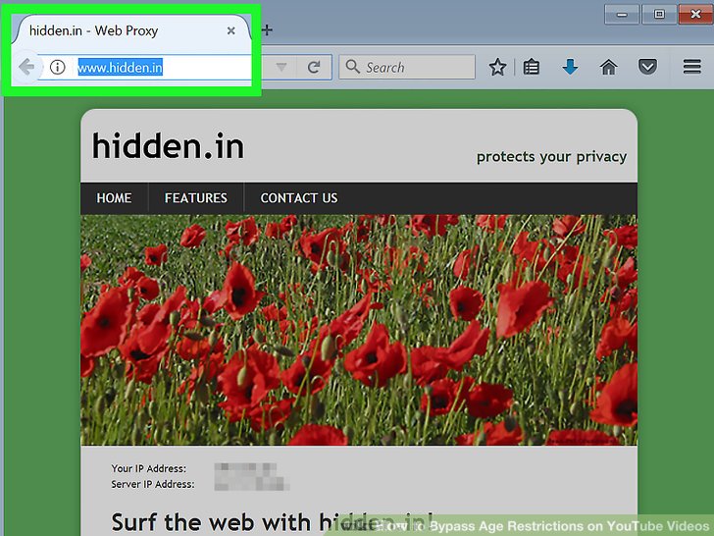Save page to Pocket

(x=647, y=67)
